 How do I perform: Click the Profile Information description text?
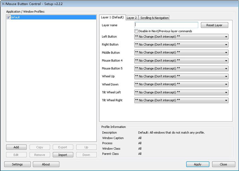[x=171, y=133]
